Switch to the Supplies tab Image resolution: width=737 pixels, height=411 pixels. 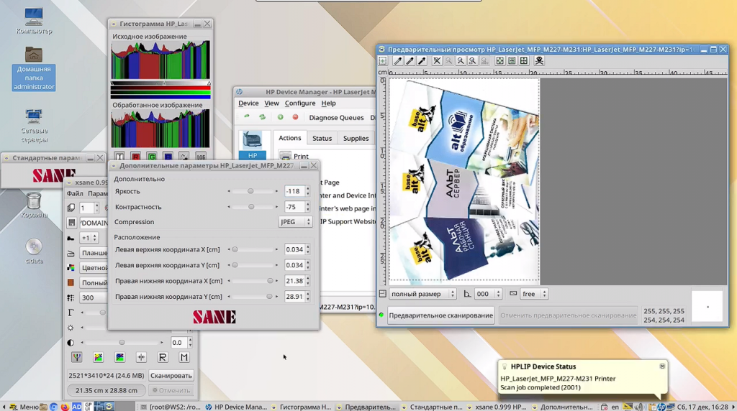tap(356, 139)
